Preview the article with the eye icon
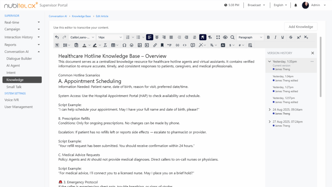 tap(225, 37)
